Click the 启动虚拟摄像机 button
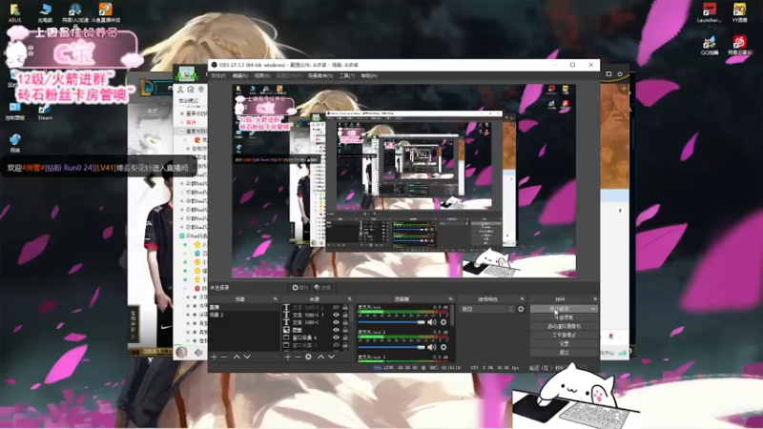 click(x=564, y=326)
